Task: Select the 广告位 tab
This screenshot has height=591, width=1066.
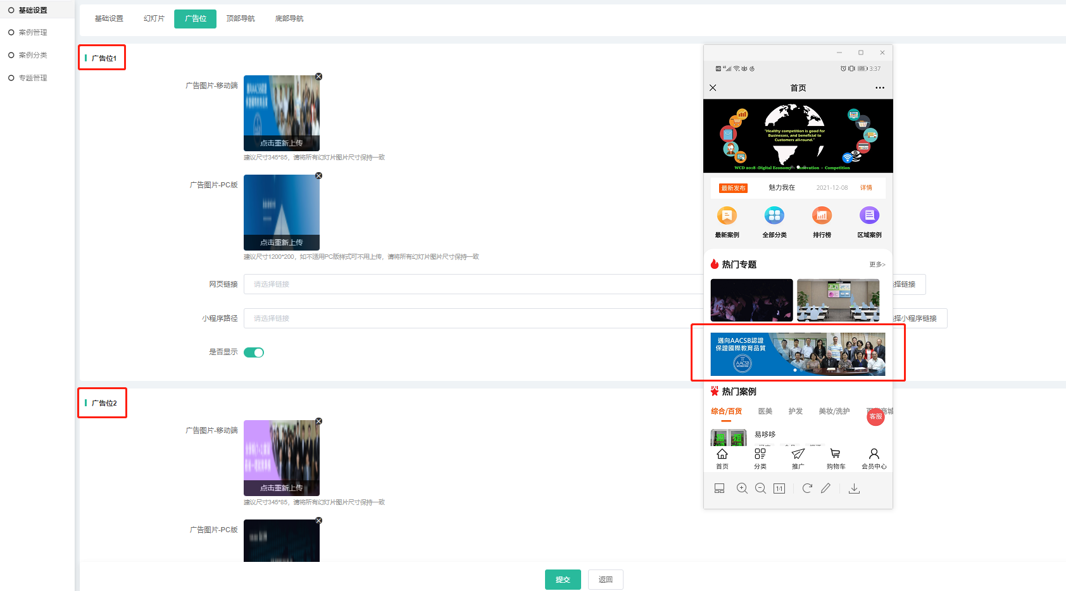Action: coord(196,19)
